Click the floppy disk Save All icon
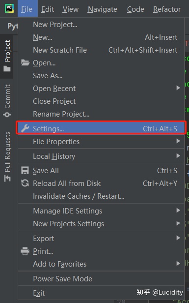Viewport: 189px width, 303px height. 25,170
